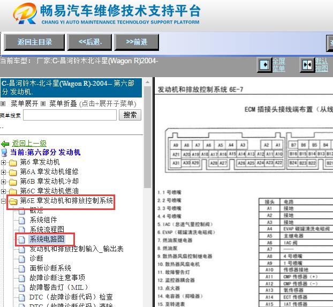Select 第6E 章发动机和排放控制系统 tree item
This screenshot has width=333, height=307.
point(66,201)
